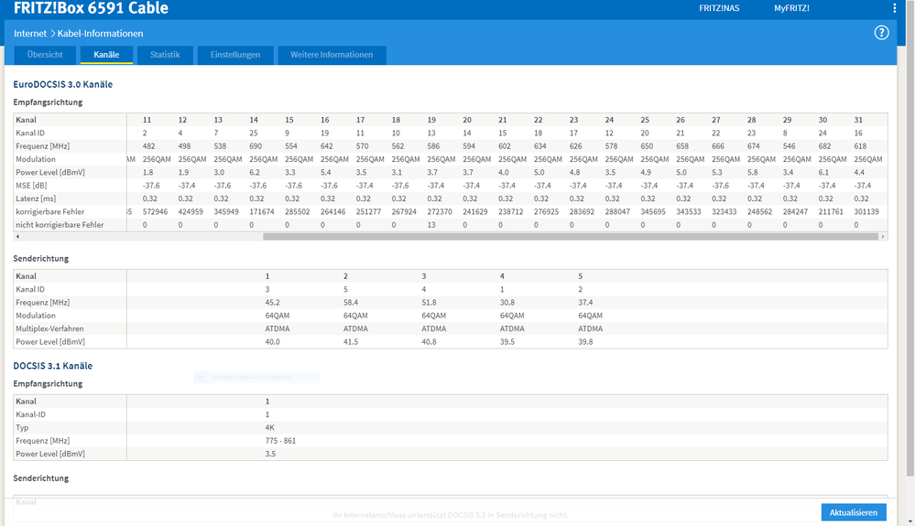Switch to the Übersicht tab
Screen dimensions: 915x526
tap(45, 55)
